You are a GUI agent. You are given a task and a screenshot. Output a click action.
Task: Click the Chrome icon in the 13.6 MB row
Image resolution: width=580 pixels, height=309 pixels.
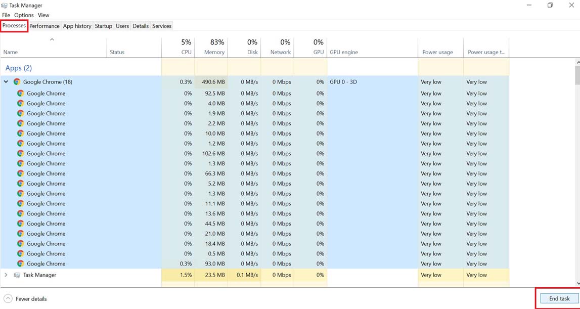tap(20, 213)
